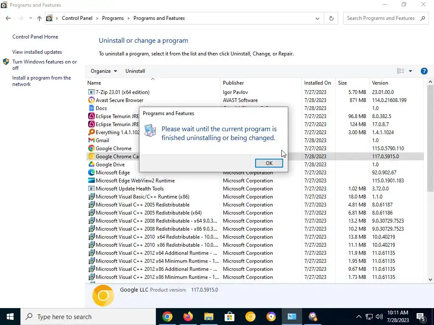Screen dimensions: 434x325
Task: Click the network tray icon
Action: [x=369, y=317]
